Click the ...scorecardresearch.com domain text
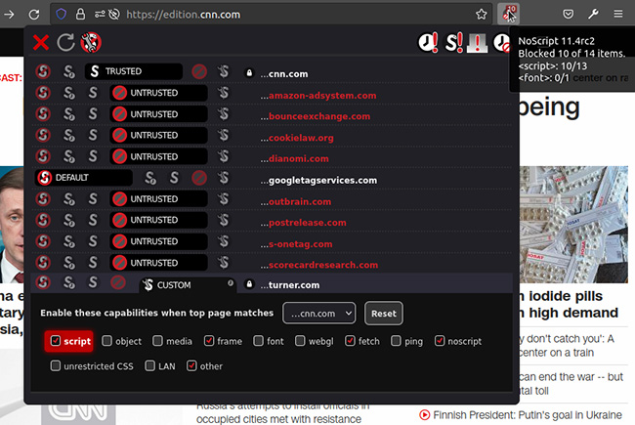Viewport: 635px width, 425px height. (x=319, y=265)
